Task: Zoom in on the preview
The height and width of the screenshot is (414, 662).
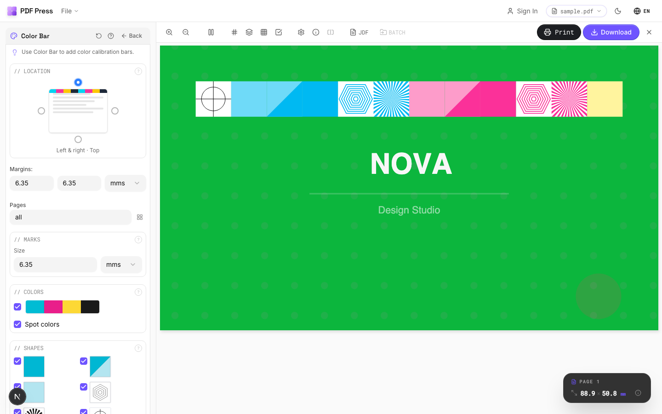Action: pyautogui.click(x=169, y=32)
